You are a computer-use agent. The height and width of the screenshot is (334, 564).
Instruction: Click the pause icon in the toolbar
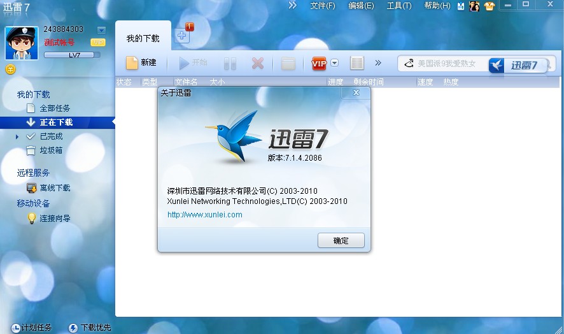230,64
